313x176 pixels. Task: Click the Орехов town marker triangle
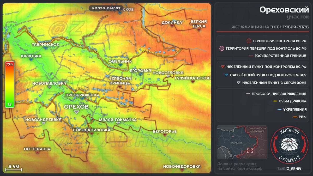(x=76, y=112)
